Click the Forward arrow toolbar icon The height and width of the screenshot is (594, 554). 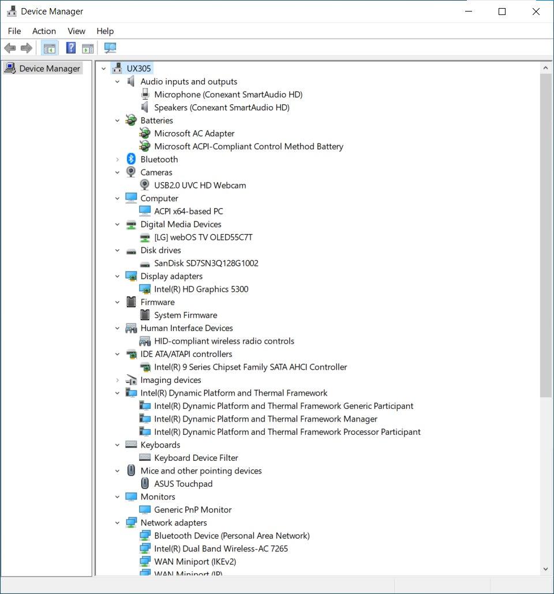click(x=27, y=48)
